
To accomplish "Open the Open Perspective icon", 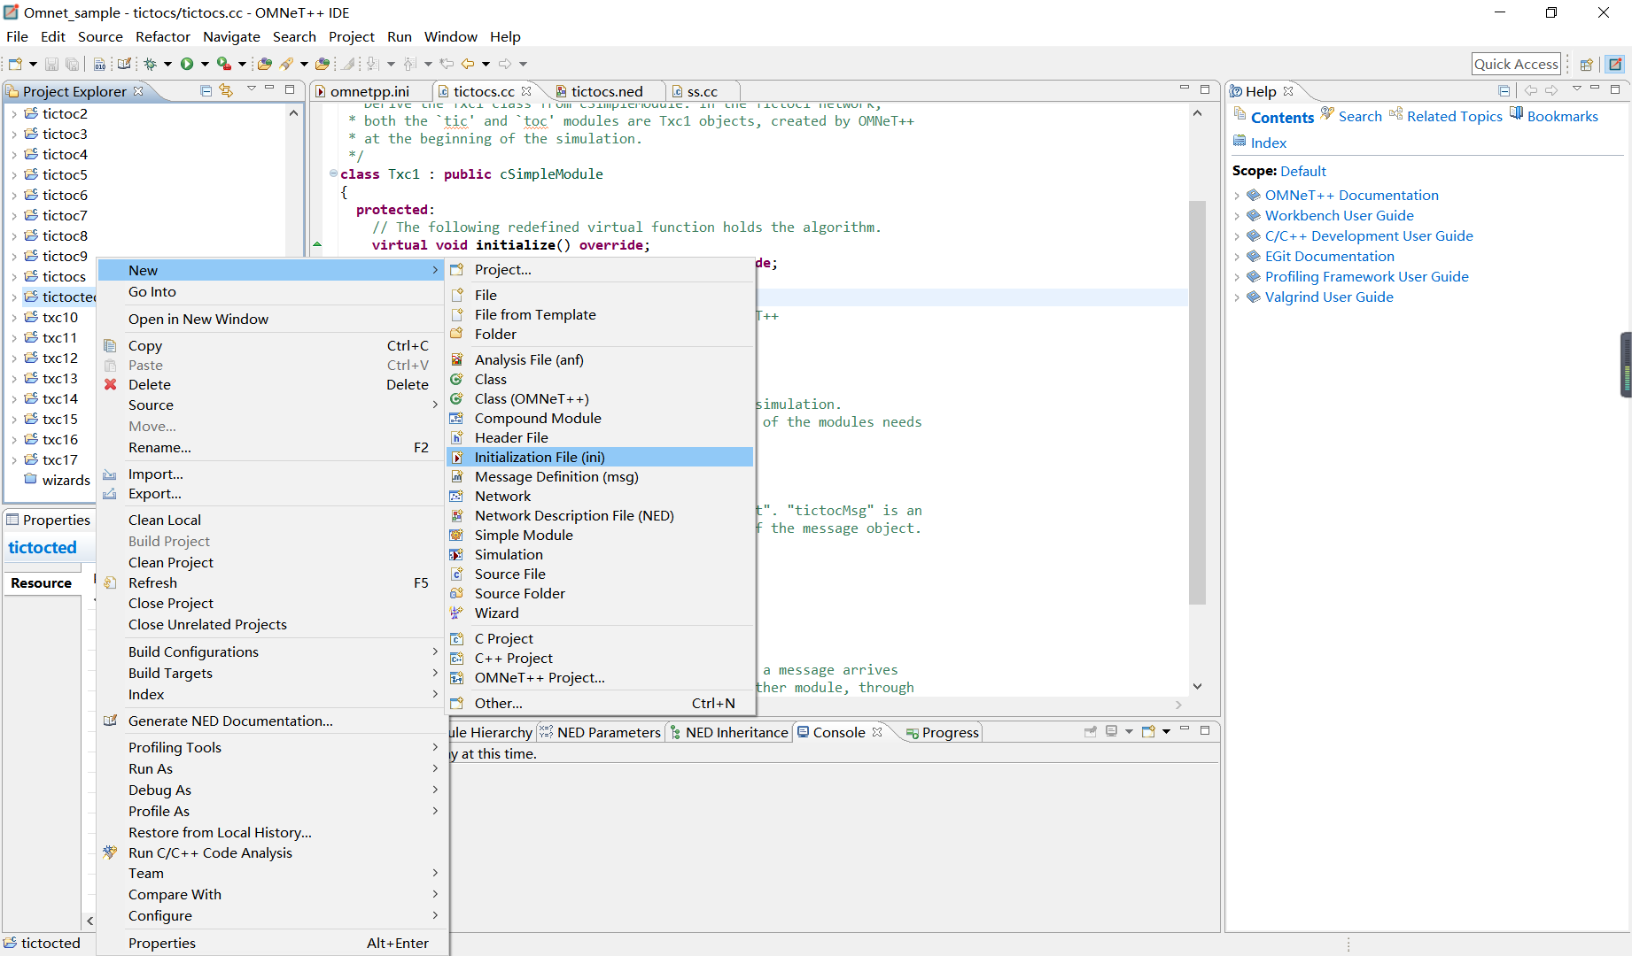I will pyautogui.click(x=1587, y=64).
